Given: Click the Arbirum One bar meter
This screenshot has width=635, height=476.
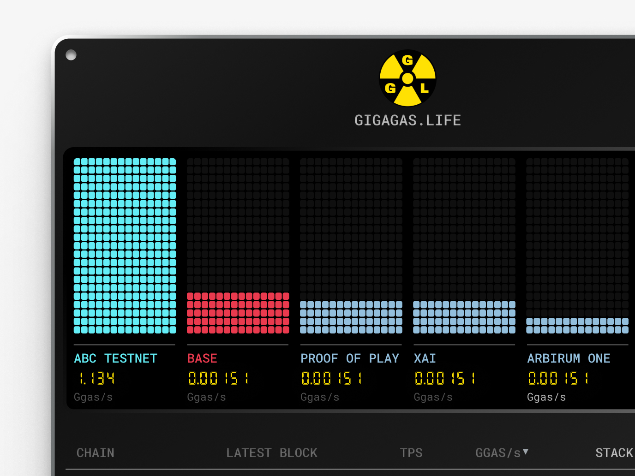Looking at the screenshot, I should click(x=577, y=325).
